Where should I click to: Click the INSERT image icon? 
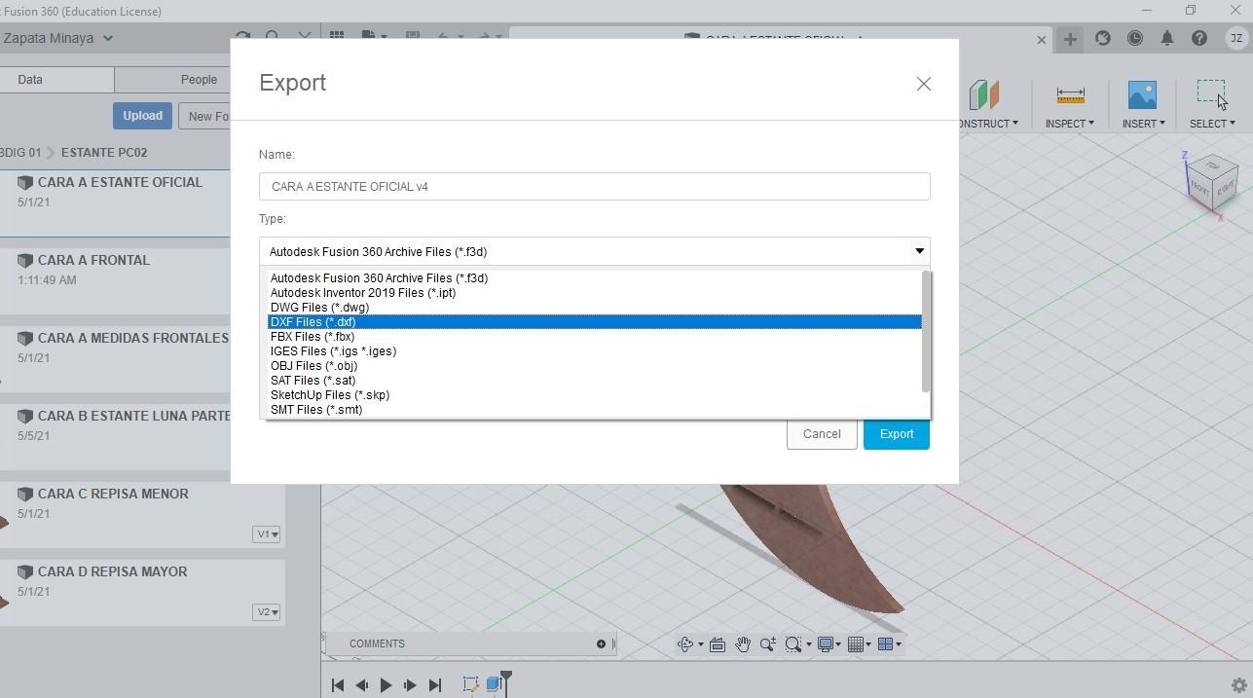click(x=1142, y=94)
